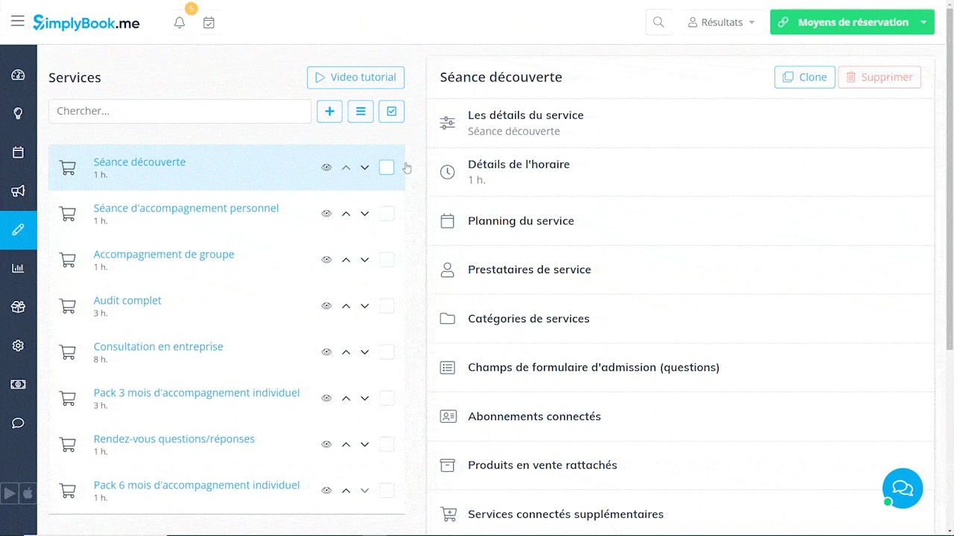The width and height of the screenshot is (954, 536).
Task: Toggle visibility eye for Rendez-vous questions/réponses
Action: coord(326,444)
